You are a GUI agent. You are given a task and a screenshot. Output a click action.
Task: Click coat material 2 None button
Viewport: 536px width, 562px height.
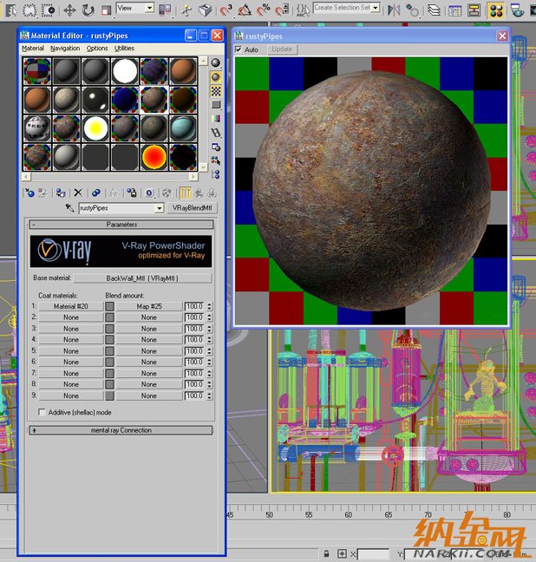pyautogui.click(x=70, y=317)
